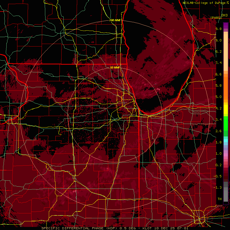Click the 2.6 value on the scale
The height and width of the screenshot is (230, 230).
(218, 131)
